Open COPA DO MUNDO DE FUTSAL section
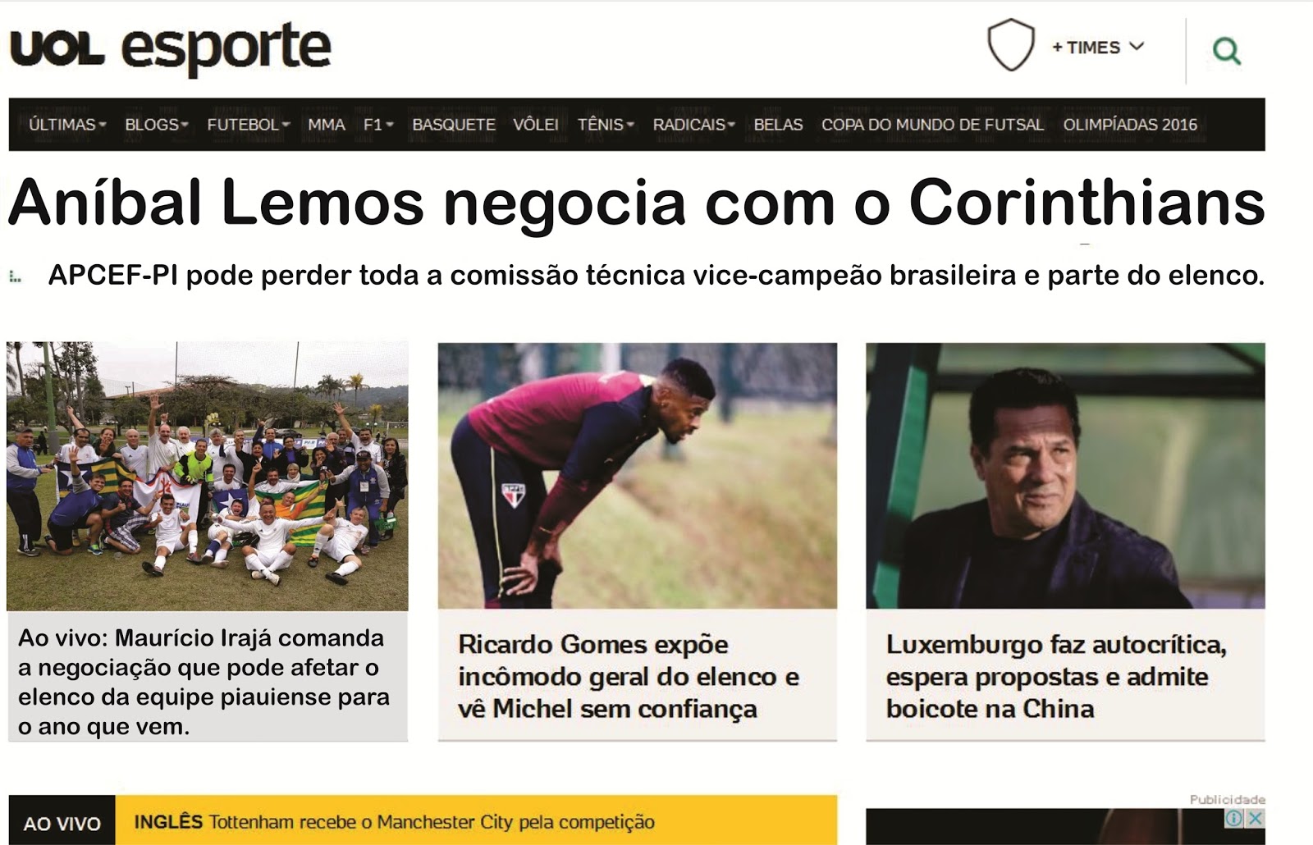Viewport: 1313px width, 845px height. 932,125
